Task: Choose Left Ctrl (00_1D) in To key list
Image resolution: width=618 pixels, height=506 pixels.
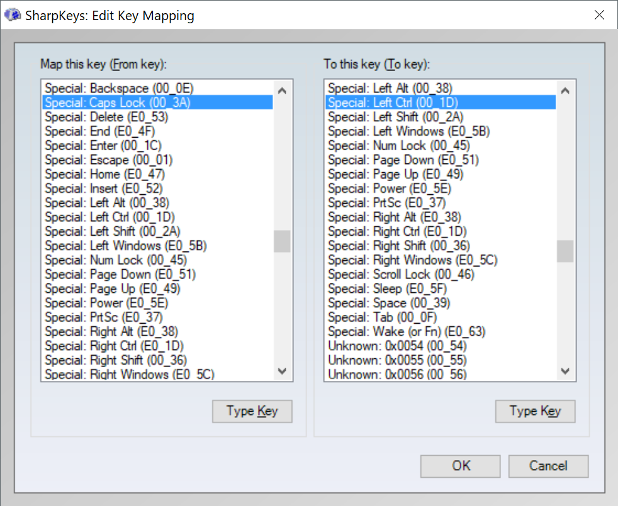Action: [x=441, y=102]
